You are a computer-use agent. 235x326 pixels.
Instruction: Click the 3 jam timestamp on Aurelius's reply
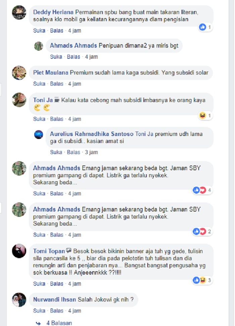91,152
